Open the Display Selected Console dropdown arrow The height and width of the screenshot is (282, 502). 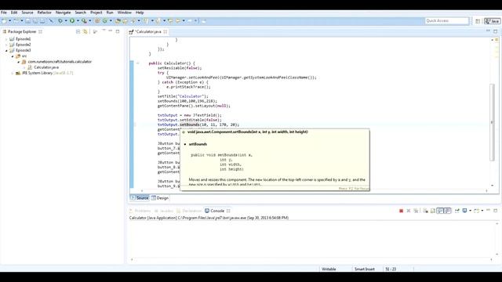(470, 211)
